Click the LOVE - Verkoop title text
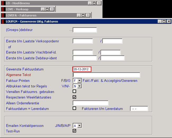The width and height of the screenshot is (172, 138). 17,9
